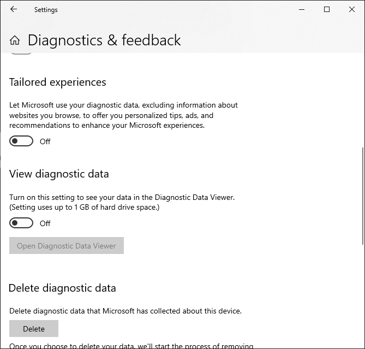Close the Settings window
Viewport: 365px width, 349px height.
coord(352,9)
